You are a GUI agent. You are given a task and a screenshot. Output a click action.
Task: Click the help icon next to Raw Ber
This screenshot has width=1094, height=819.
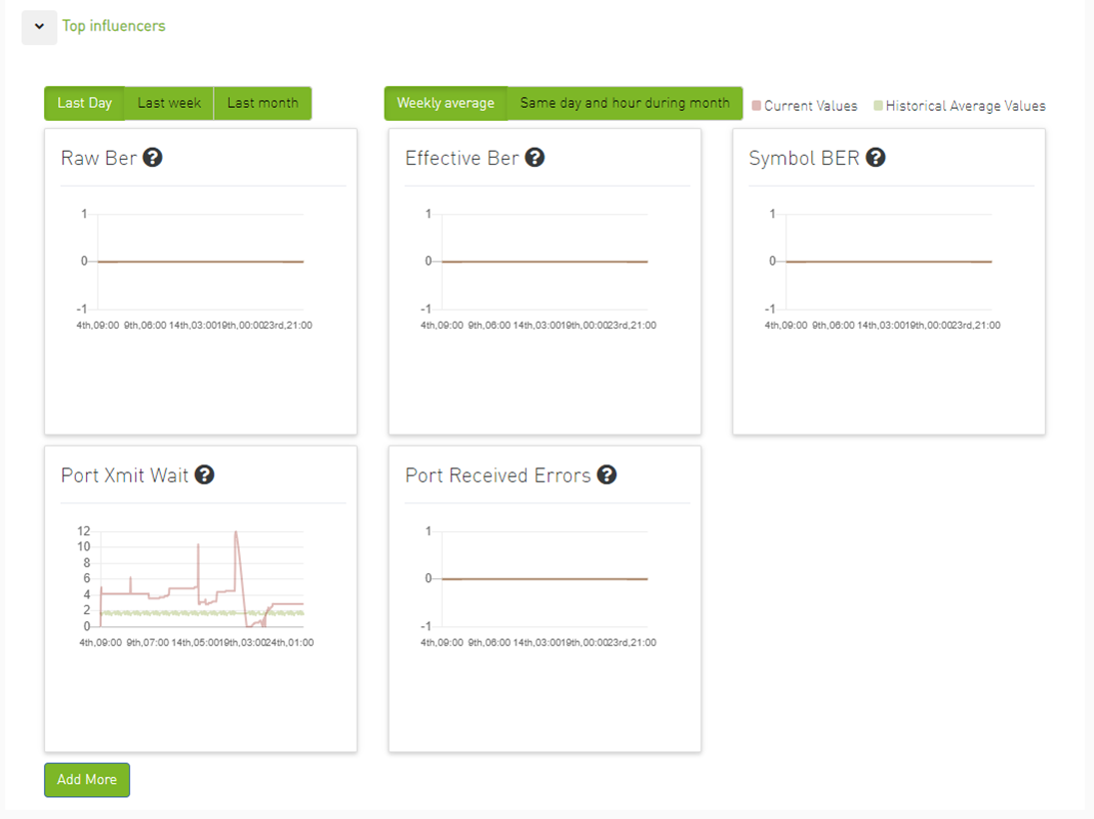[x=152, y=158]
